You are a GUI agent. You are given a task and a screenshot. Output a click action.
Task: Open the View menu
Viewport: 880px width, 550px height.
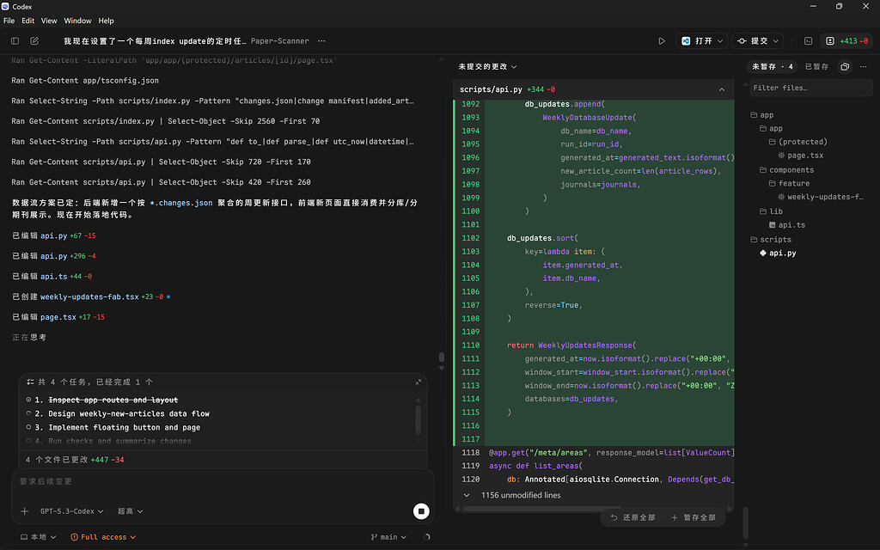[x=49, y=21]
